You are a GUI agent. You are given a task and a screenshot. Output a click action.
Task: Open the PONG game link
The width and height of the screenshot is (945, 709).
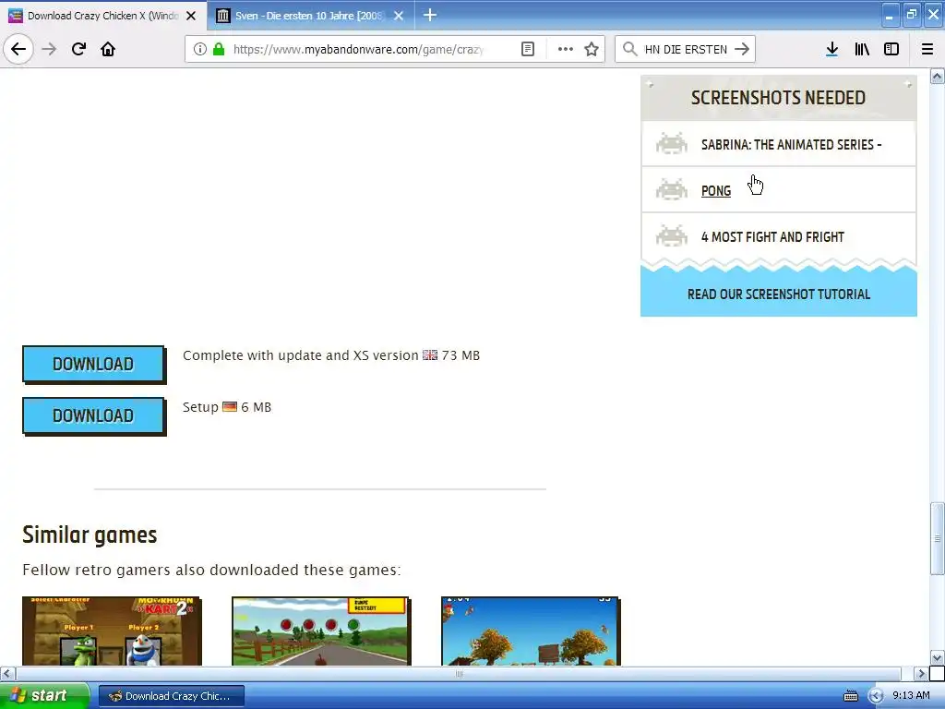tap(716, 191)
